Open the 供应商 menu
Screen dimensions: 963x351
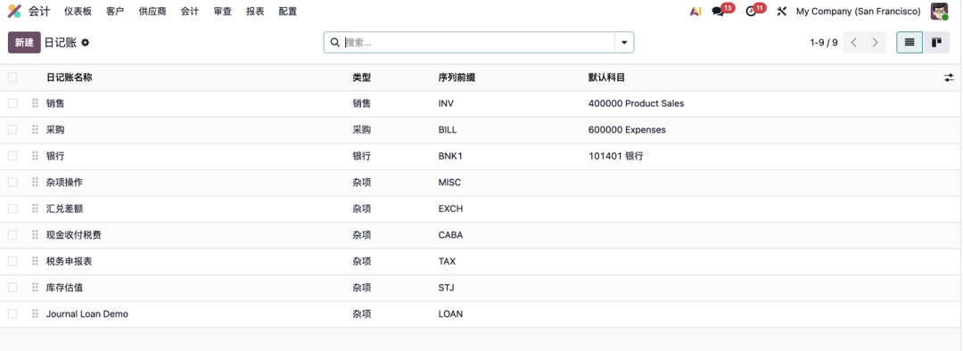coord(152,11)
